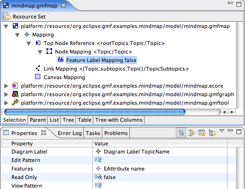Click the 'EAttribute name' value
This screenshot has width=245, height=189.
(124, 169)
